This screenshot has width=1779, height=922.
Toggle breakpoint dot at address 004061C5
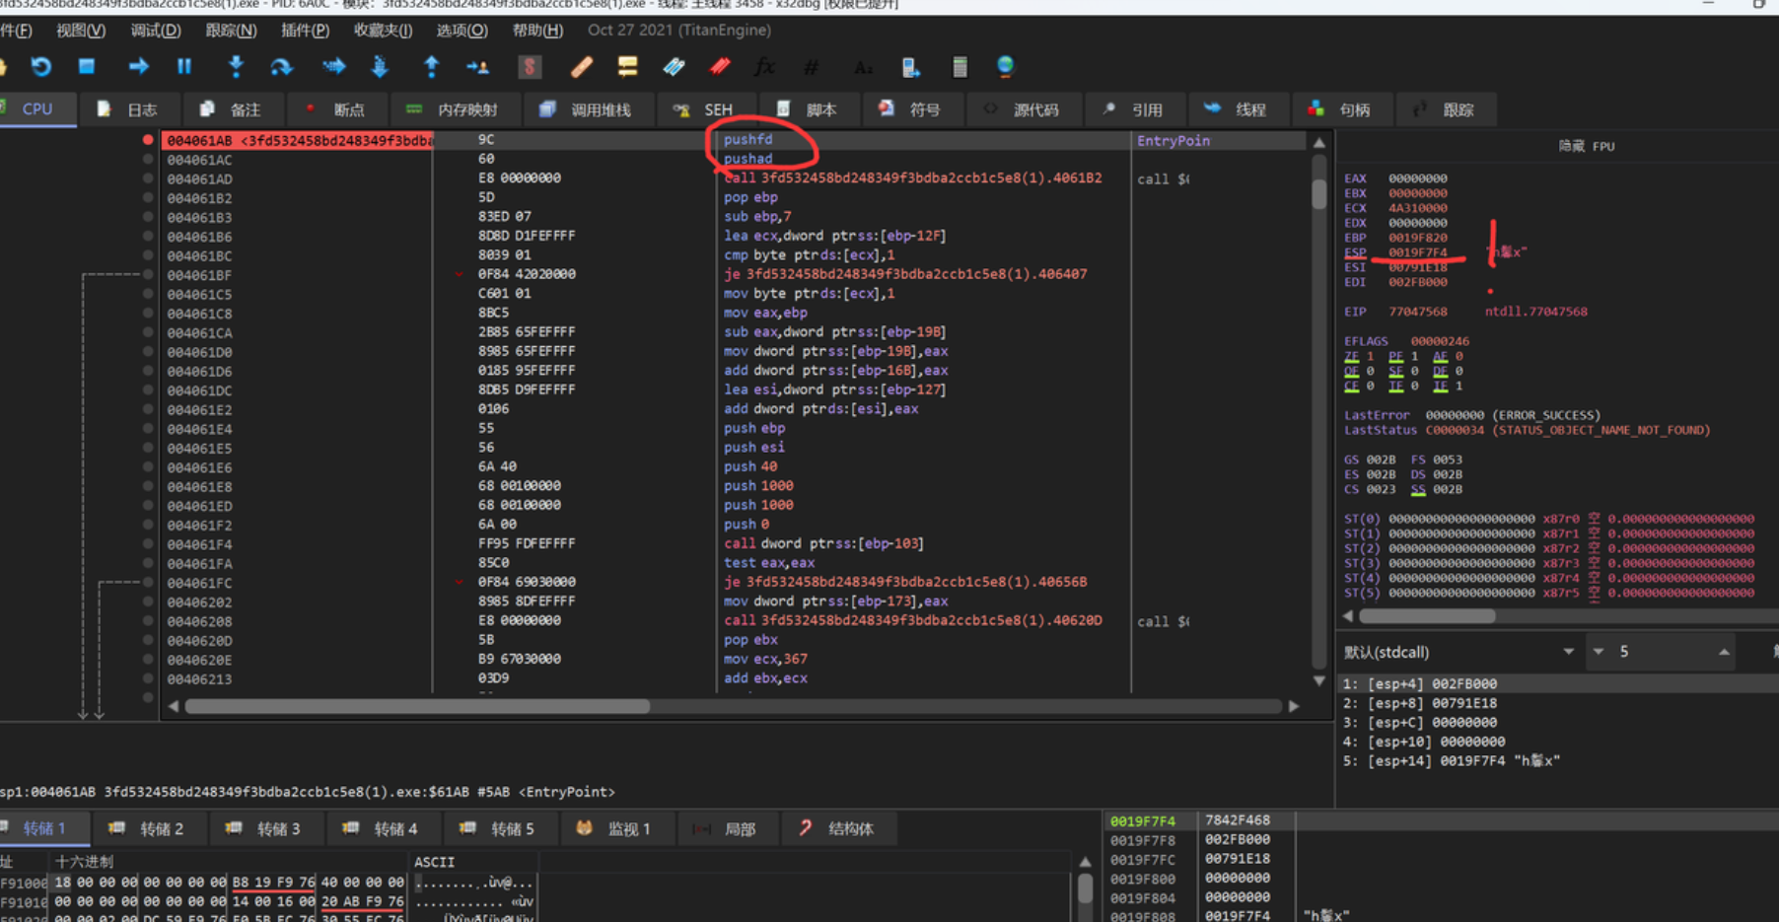coord(148,294)
